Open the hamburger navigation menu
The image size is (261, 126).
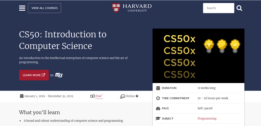tap(22, 8)
